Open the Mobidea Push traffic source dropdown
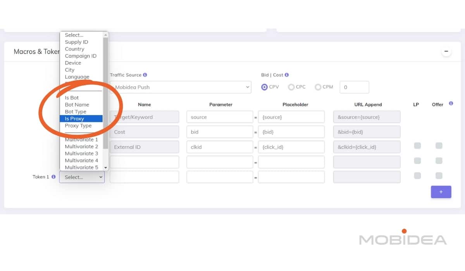Screen dimensions: 465x271 click(x=181, y=87)
